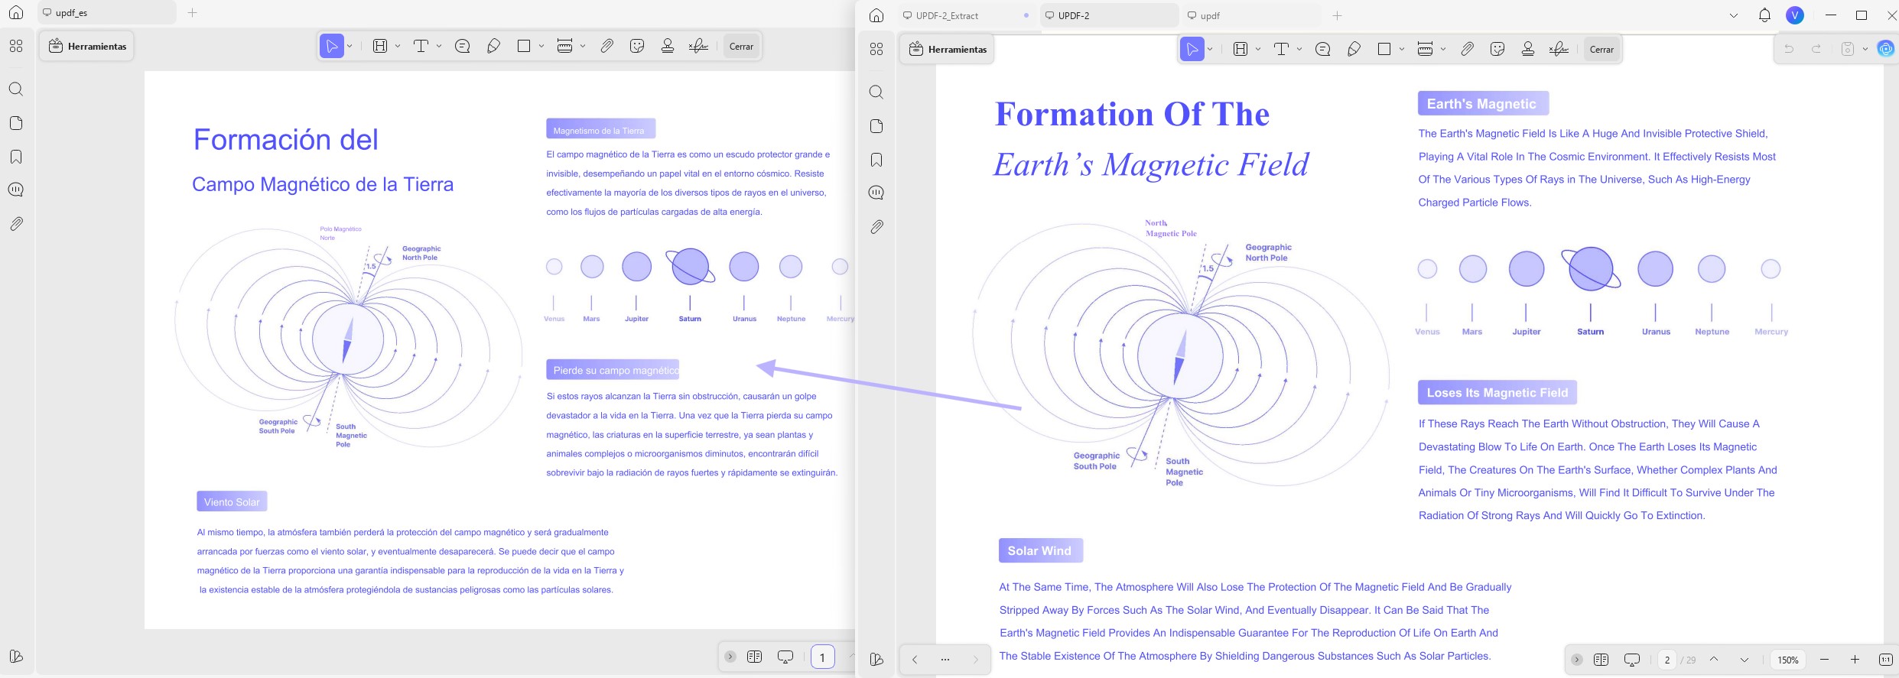Click the page number field showing 2
Screen dimensions: 1899x678
coord(1667,660)
